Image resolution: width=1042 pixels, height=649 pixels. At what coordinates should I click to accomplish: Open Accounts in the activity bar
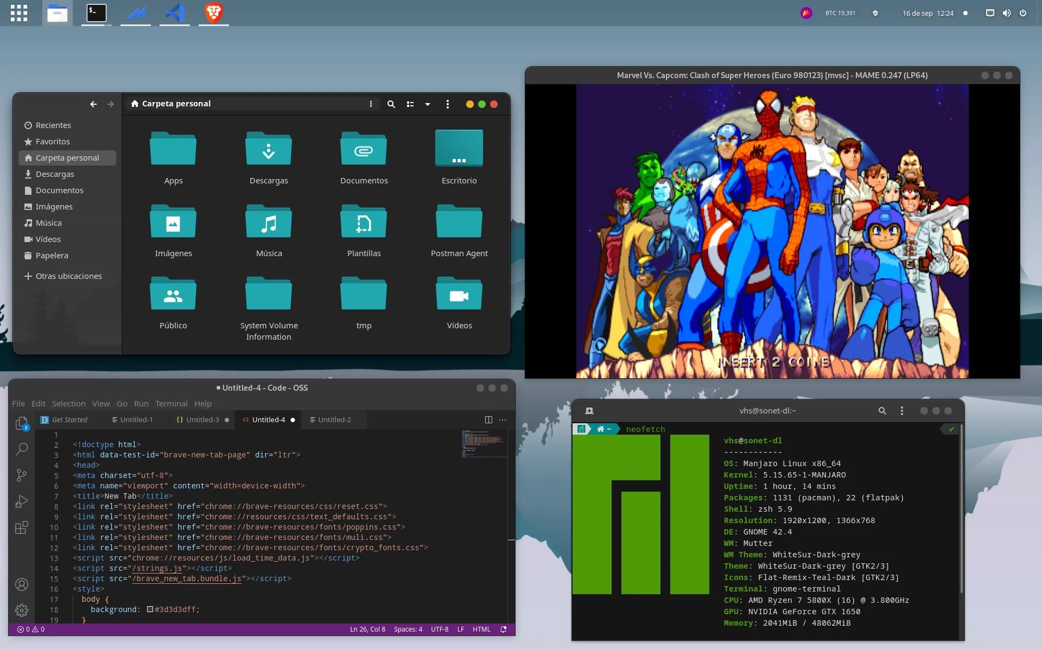22,584
